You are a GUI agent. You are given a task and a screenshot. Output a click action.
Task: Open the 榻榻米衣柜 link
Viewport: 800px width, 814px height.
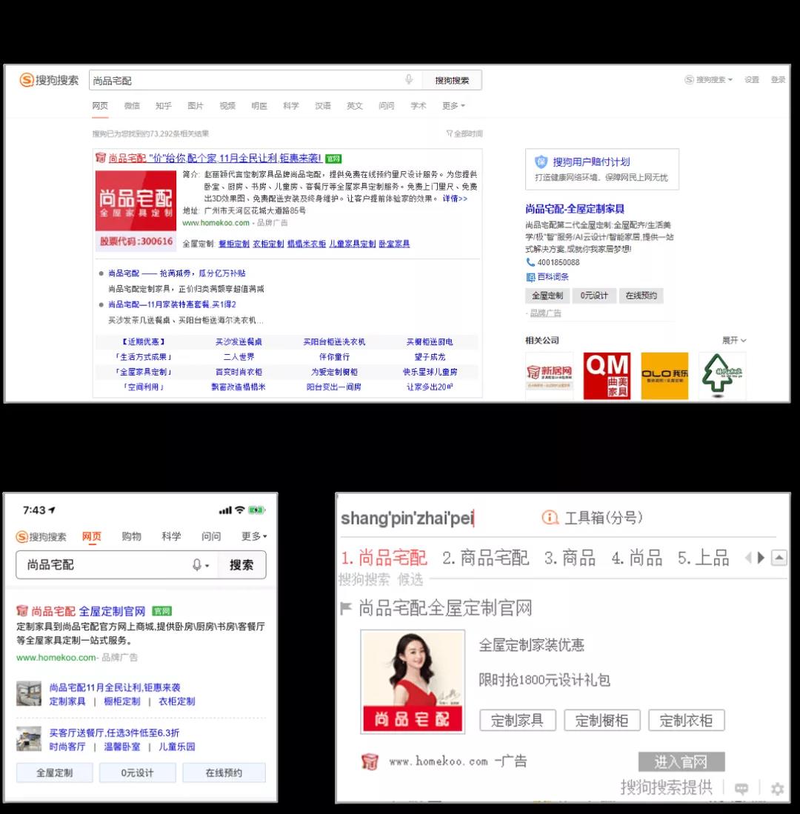click(306, 244)
